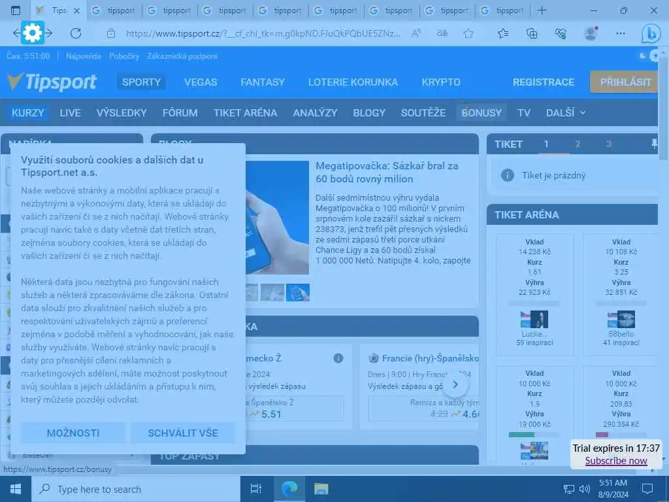
Task: Open File Explorer from taskbar
Action: (x=321, y=489)
